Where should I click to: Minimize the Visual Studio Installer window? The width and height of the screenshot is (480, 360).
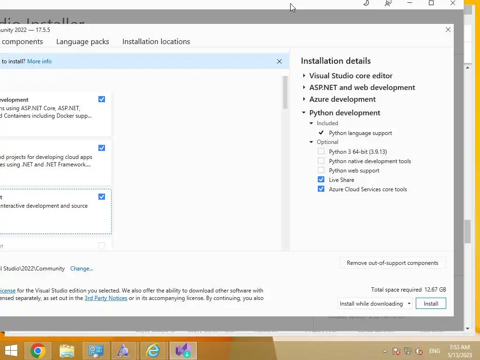click(410, 3)
